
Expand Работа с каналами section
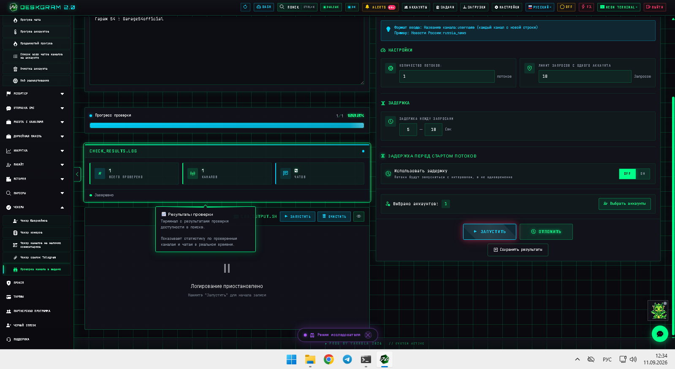point(36,122)
